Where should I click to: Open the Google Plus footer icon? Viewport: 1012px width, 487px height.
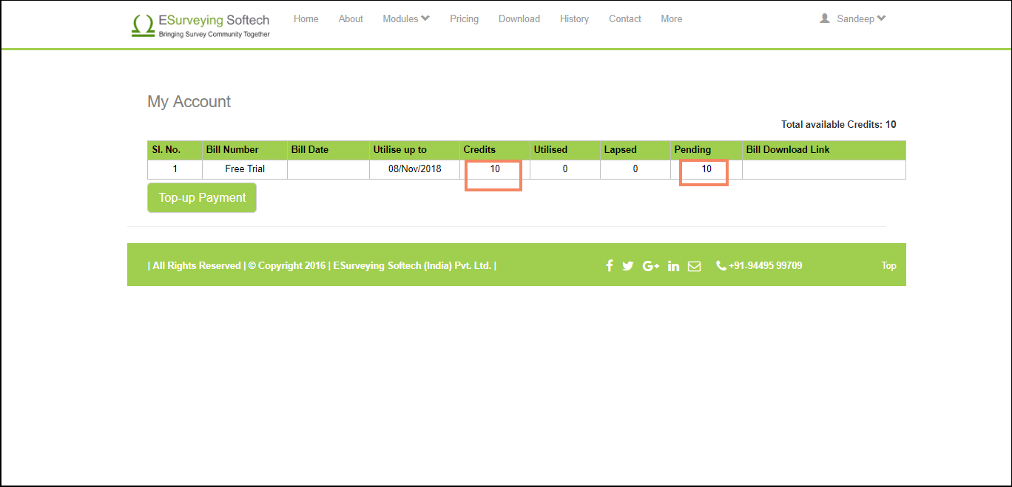(651, 266)
